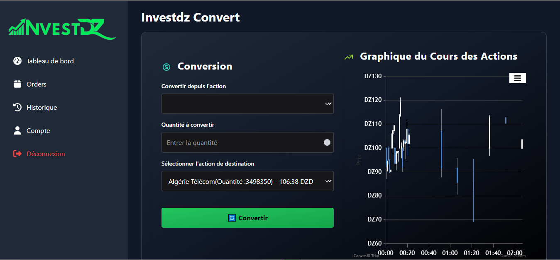Screen dimensions: 560x260
Task: Click the 'Conversion' section title
Action: click(x=205, y=66)
